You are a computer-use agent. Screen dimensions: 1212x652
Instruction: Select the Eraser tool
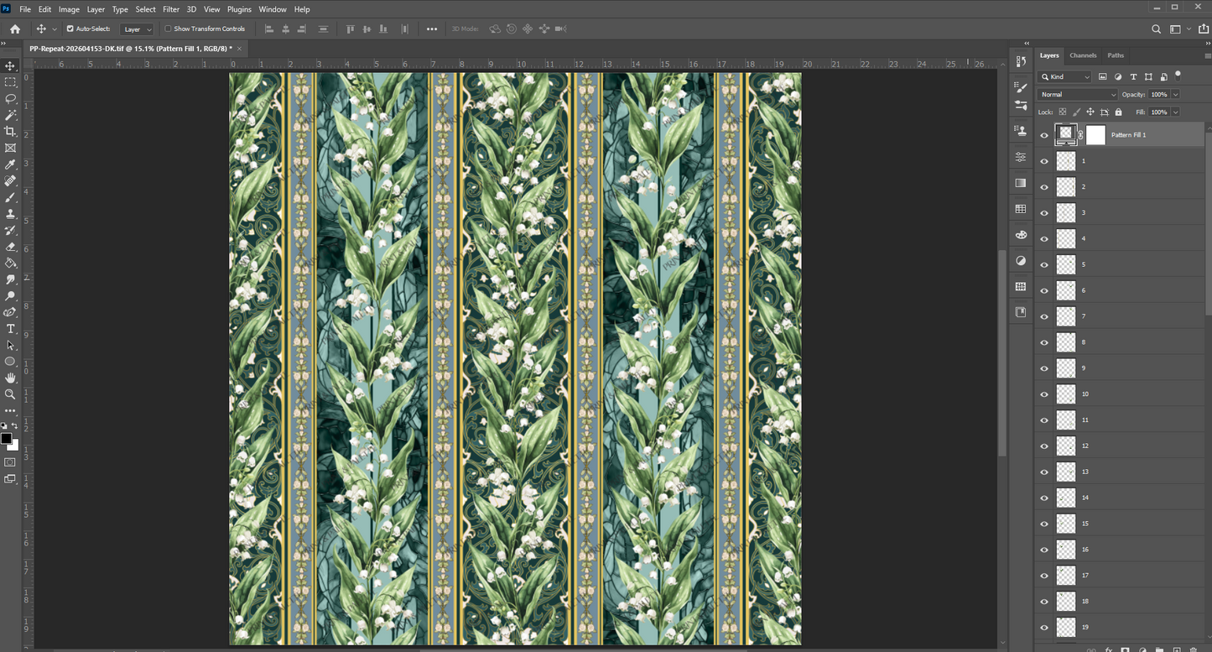pos(10,247)
